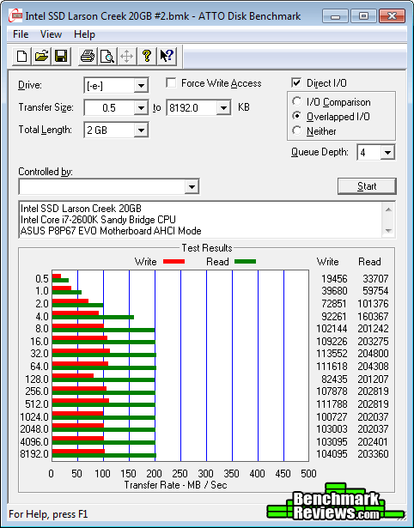
Task: Enable Force Write Access checkbox
Action: click(171, 82)
